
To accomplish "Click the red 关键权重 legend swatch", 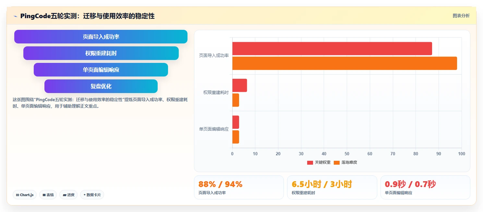I will (310, 162).
